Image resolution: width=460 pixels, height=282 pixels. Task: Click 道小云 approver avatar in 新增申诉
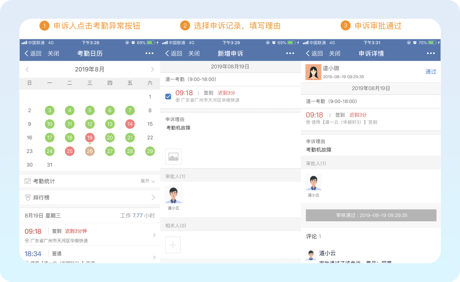coord(174,195)
